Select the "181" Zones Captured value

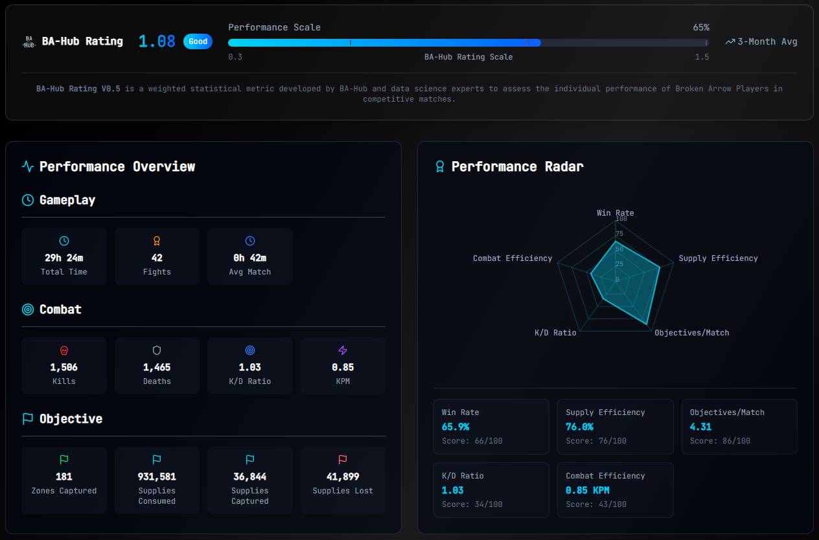[63, 477]
